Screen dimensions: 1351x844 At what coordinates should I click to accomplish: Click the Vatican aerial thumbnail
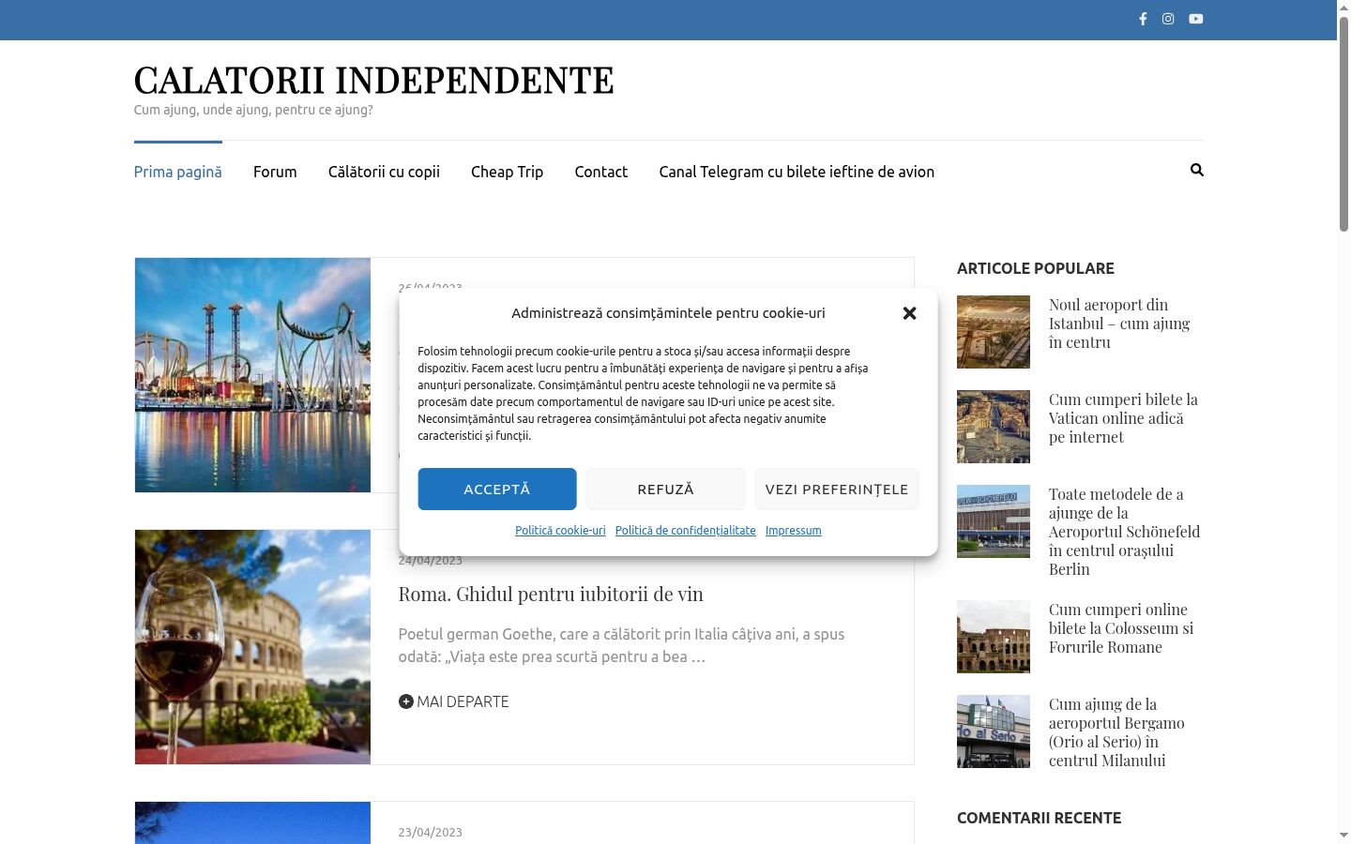click(x=994, y=427)
